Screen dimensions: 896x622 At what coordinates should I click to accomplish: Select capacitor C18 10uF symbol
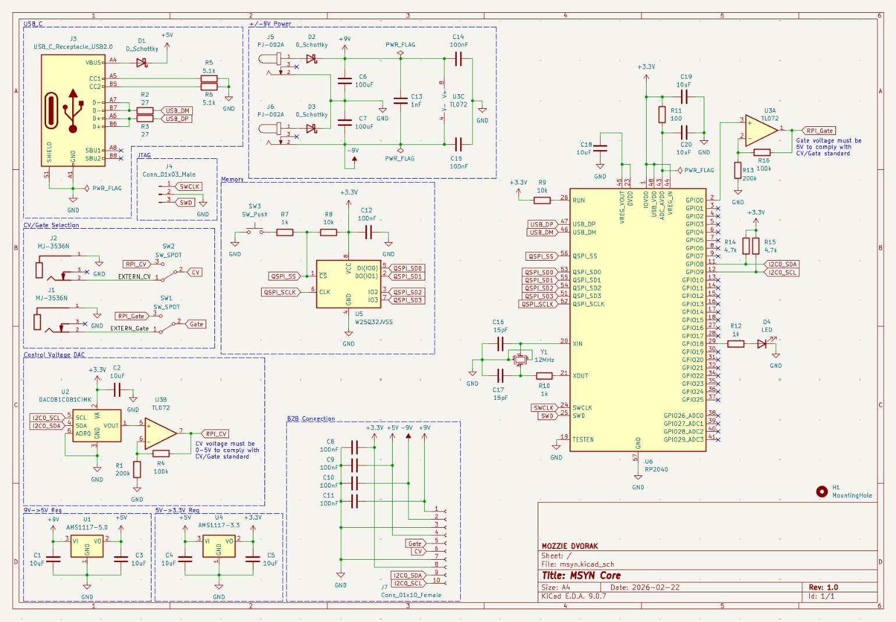(600, 148)
